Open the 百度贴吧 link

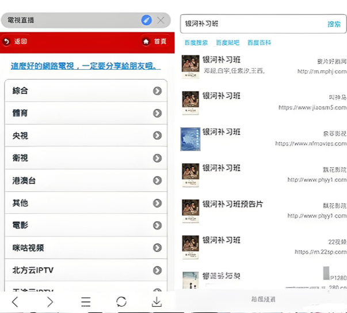pyautogui.click(x=228, y=43)
